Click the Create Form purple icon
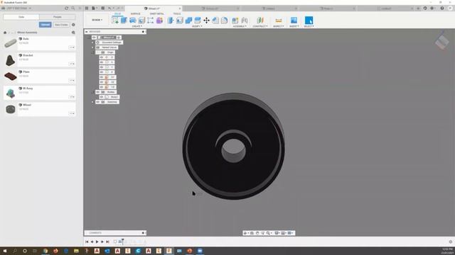The image size is (455, 255). 159,20
